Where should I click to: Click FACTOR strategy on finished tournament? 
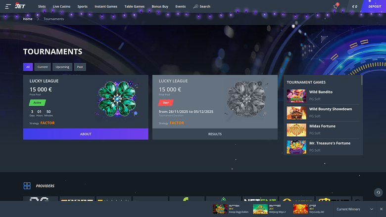(x=177, y=123)
